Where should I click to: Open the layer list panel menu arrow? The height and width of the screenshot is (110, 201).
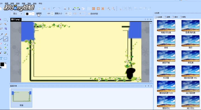coord(146,86)
